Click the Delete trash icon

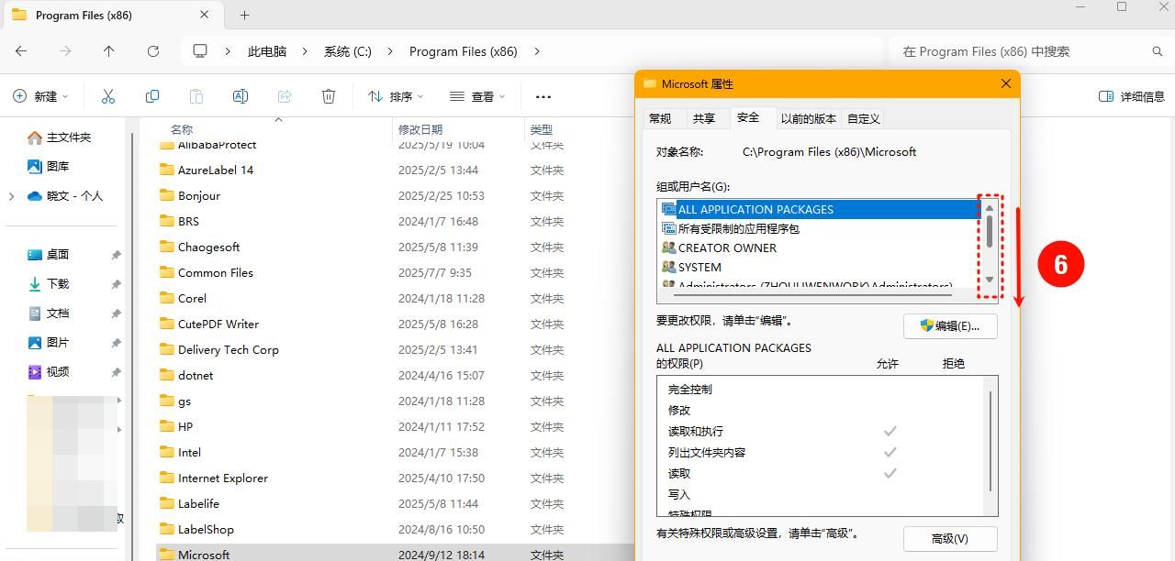(328, 95)
